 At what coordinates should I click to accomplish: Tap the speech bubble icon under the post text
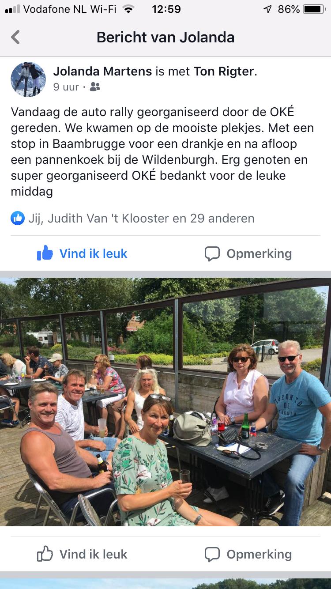point(212,254)
